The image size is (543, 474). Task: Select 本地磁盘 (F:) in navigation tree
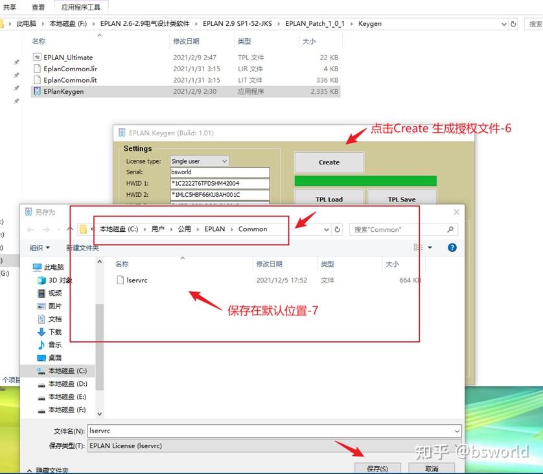(62, 410)
